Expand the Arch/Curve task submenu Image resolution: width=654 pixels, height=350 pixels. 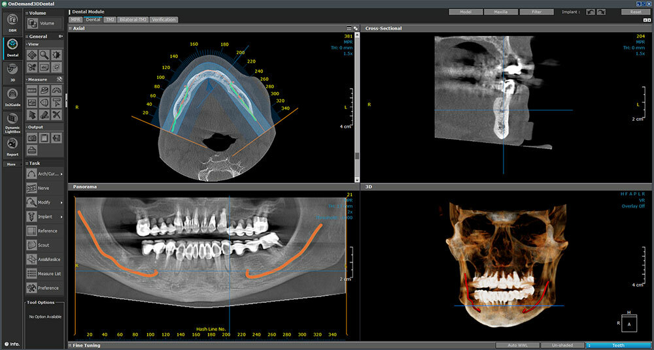point(62,174)
